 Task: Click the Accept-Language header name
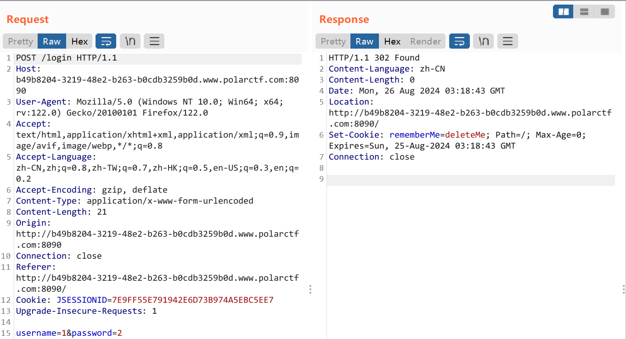54,157
